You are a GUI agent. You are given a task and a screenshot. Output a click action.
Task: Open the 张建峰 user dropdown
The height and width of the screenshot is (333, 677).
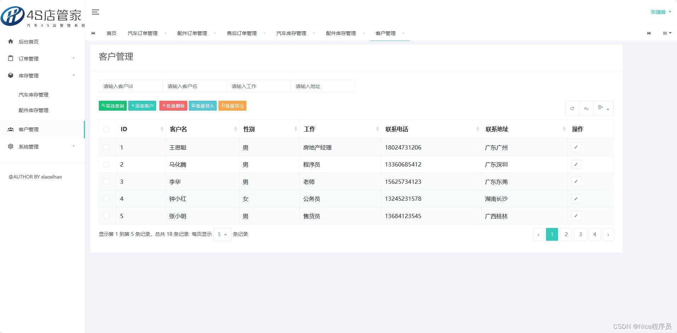tap(661, 12)
